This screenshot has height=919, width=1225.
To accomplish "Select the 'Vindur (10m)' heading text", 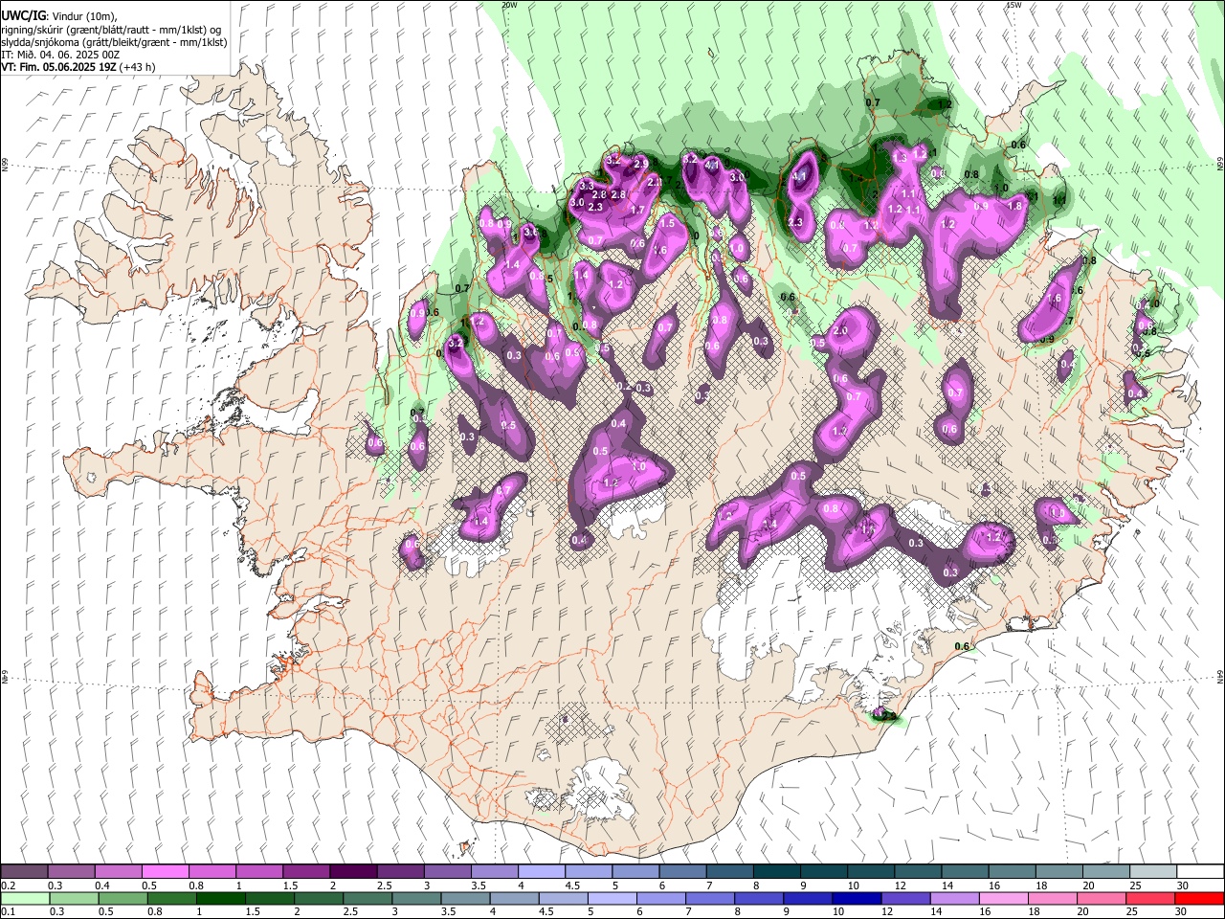I will point(82,16).
